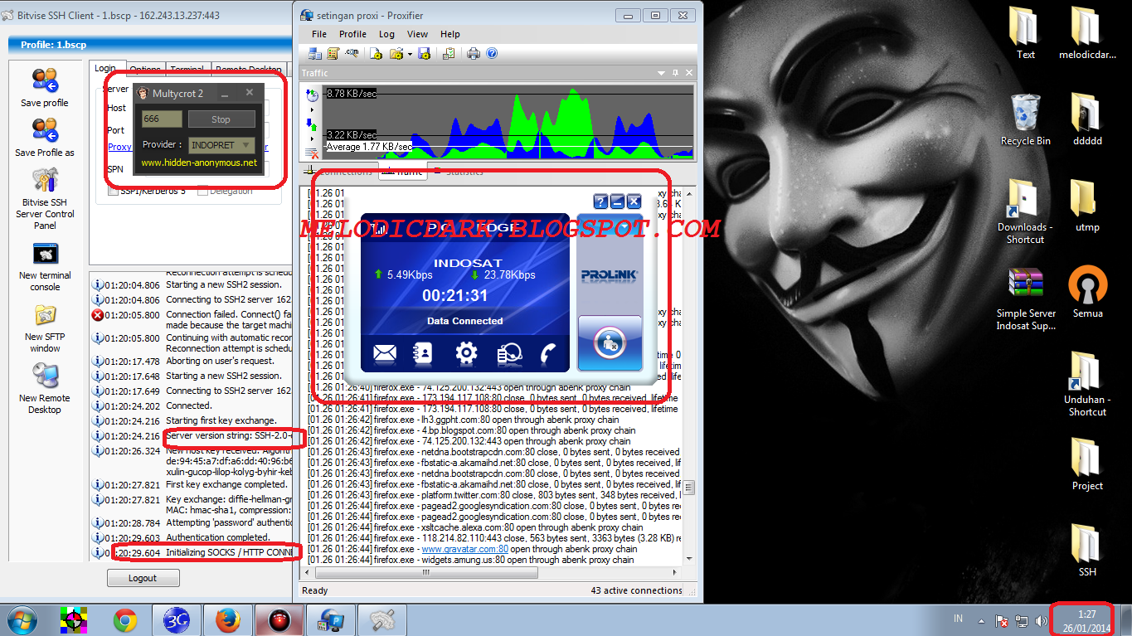1132x636 pixels.
Task: Open the File menu in Proxifier
Action: pos(319,34)
